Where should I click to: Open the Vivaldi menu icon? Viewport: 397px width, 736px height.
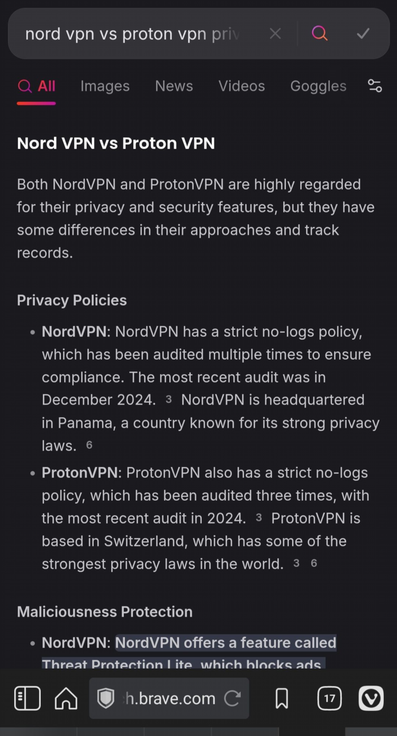click(x=371, y=698)
